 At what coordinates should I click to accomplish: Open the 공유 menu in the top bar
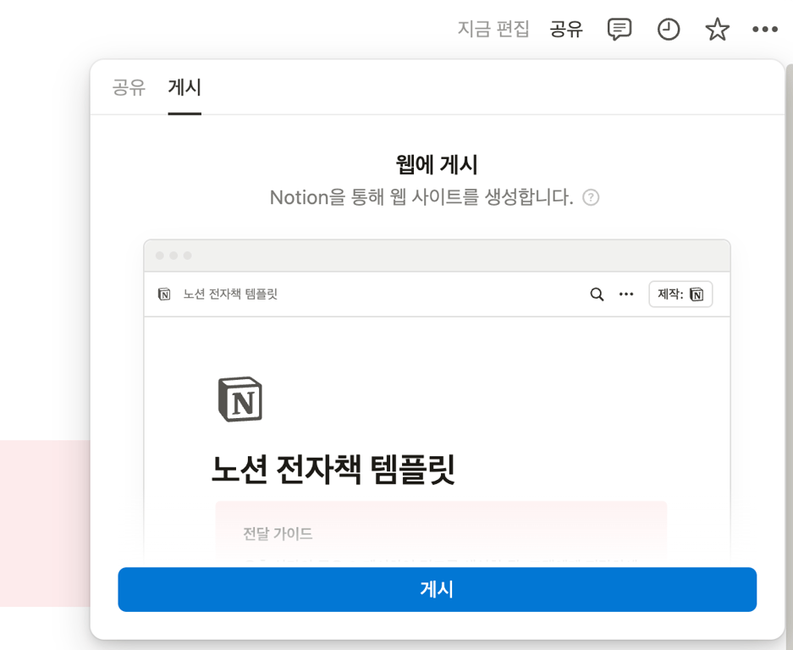[566, 28]
